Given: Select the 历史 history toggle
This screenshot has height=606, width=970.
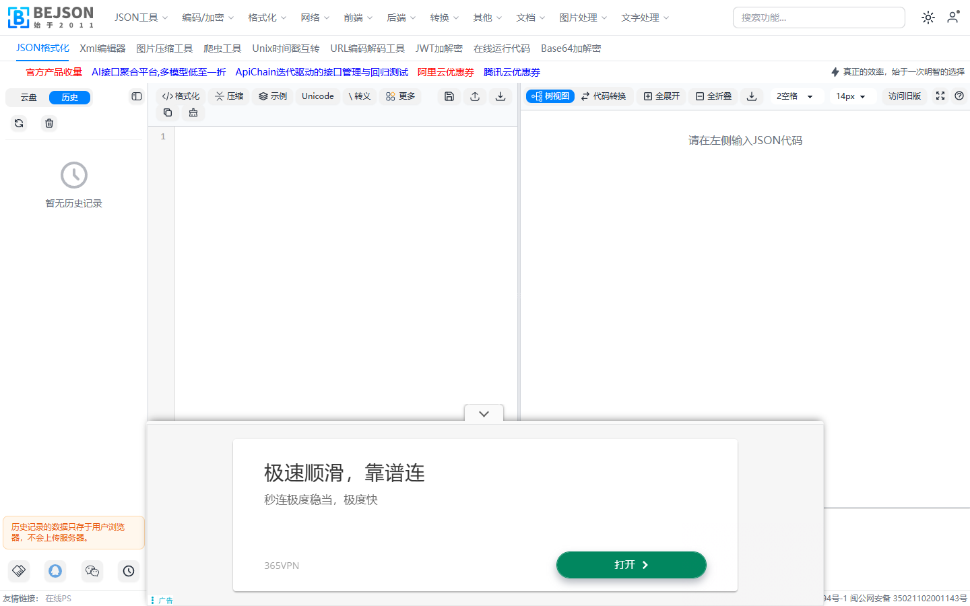Looking at the screenshot, I should (69, 98).
